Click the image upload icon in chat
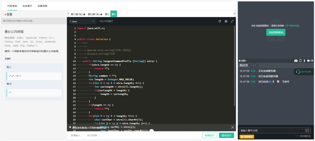315x141 pixels. pyautogui.click(x=307, y=130)
